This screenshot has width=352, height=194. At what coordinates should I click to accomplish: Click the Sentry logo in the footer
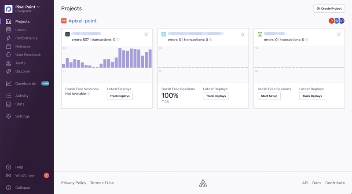(x=203, y=183)
